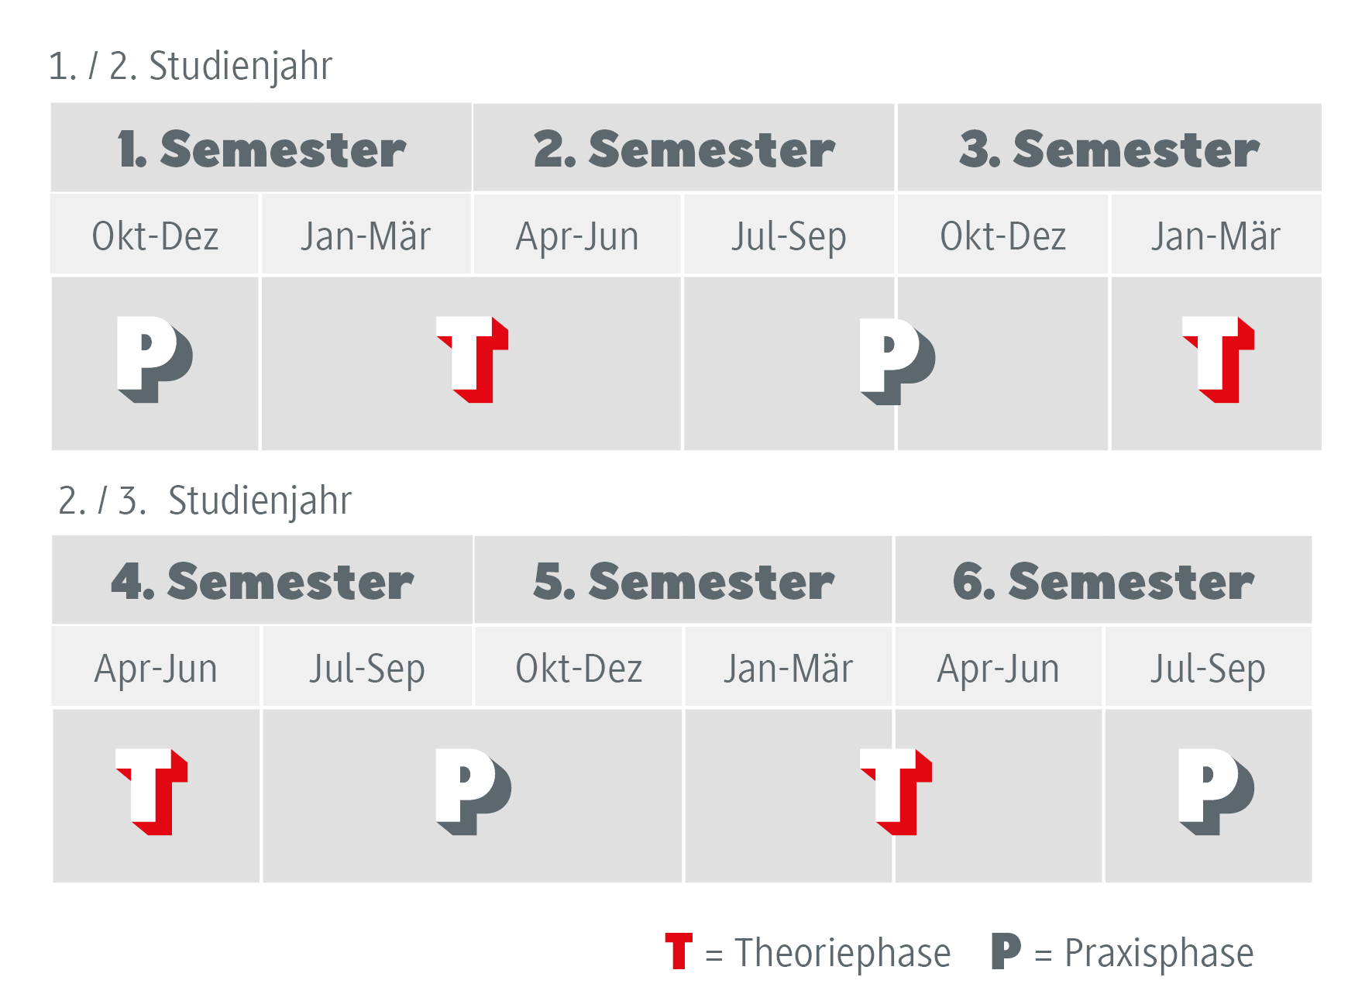
Task: Click the red T icon under 3. Semester Jan-Mär
Action: [1219, 359]
